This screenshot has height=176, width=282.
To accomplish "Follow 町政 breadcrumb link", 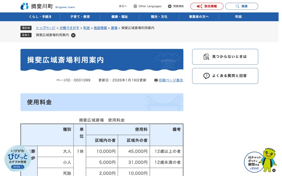I will 86,28.
